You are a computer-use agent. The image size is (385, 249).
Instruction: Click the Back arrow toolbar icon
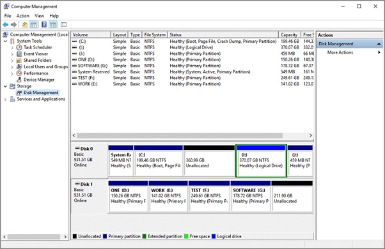click(5, 24)
